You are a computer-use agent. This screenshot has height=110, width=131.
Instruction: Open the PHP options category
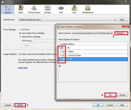click(61, 9)
